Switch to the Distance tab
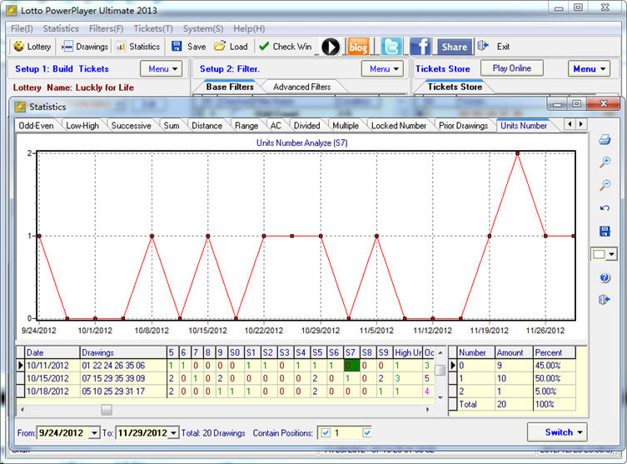Screen dimensions: 627x464 click(207, 126)
